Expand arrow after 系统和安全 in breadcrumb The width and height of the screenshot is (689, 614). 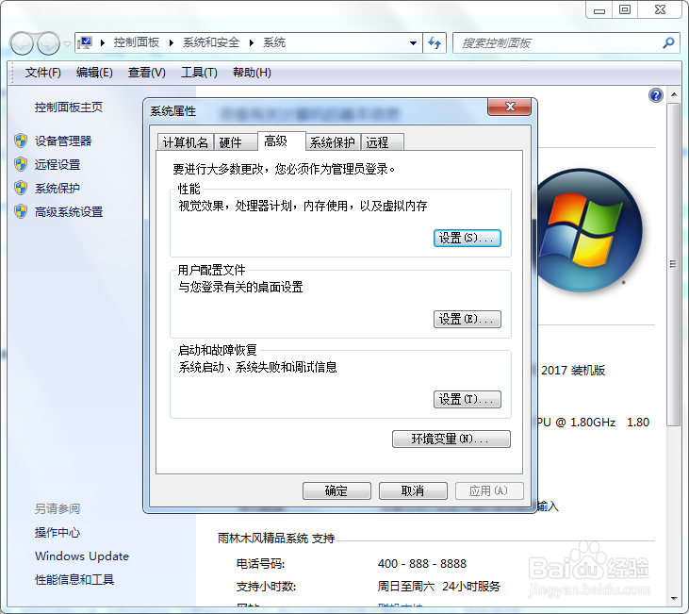[x=252, y=42]
